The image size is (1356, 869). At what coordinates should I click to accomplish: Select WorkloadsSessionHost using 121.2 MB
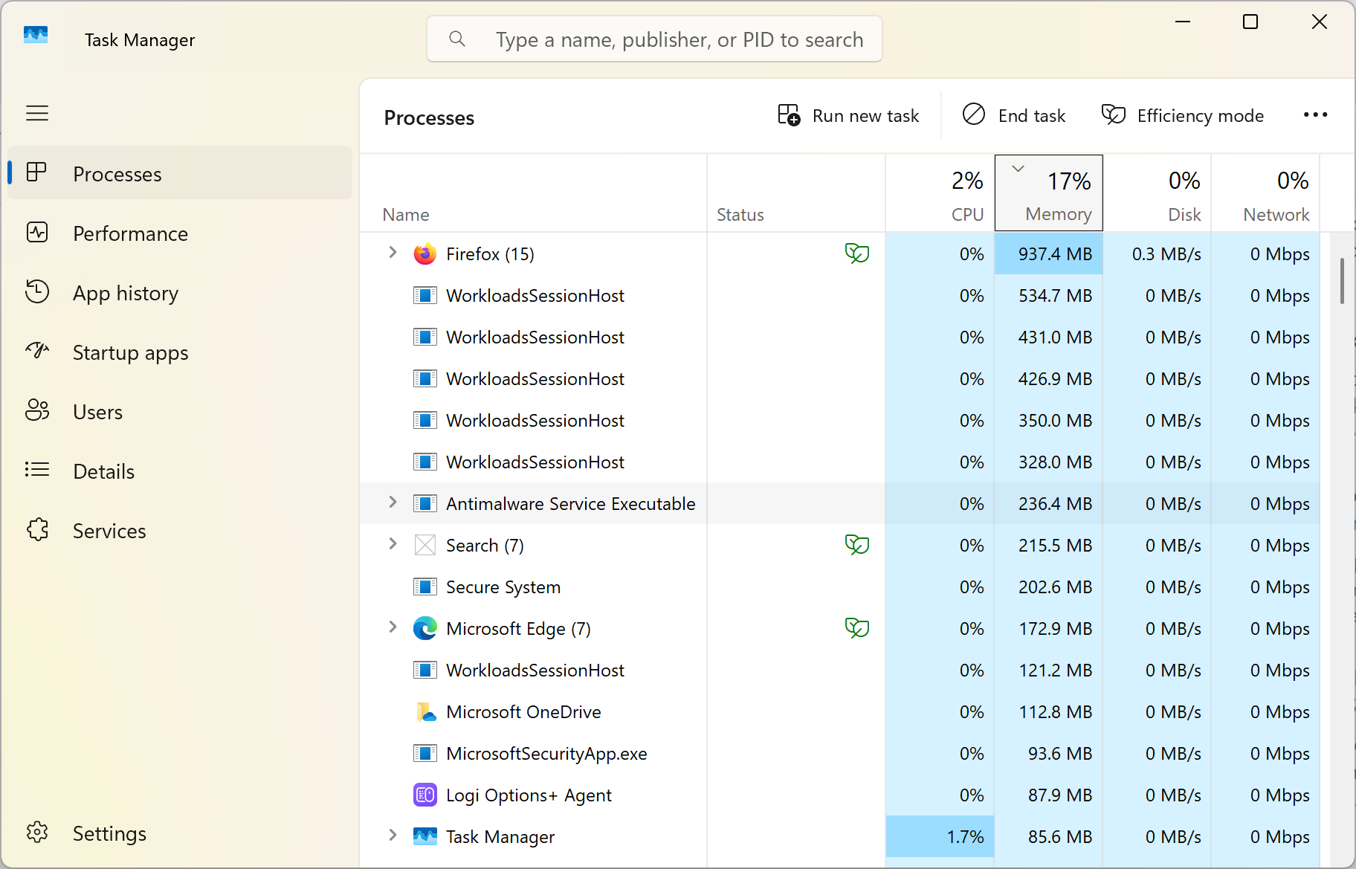click(535, 671)
